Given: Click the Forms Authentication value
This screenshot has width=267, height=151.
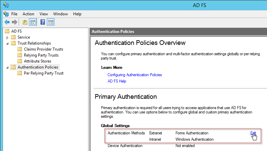Looking at the screenshot, I should coord(192,133).
